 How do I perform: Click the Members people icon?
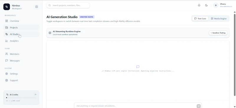click(6, 54)
